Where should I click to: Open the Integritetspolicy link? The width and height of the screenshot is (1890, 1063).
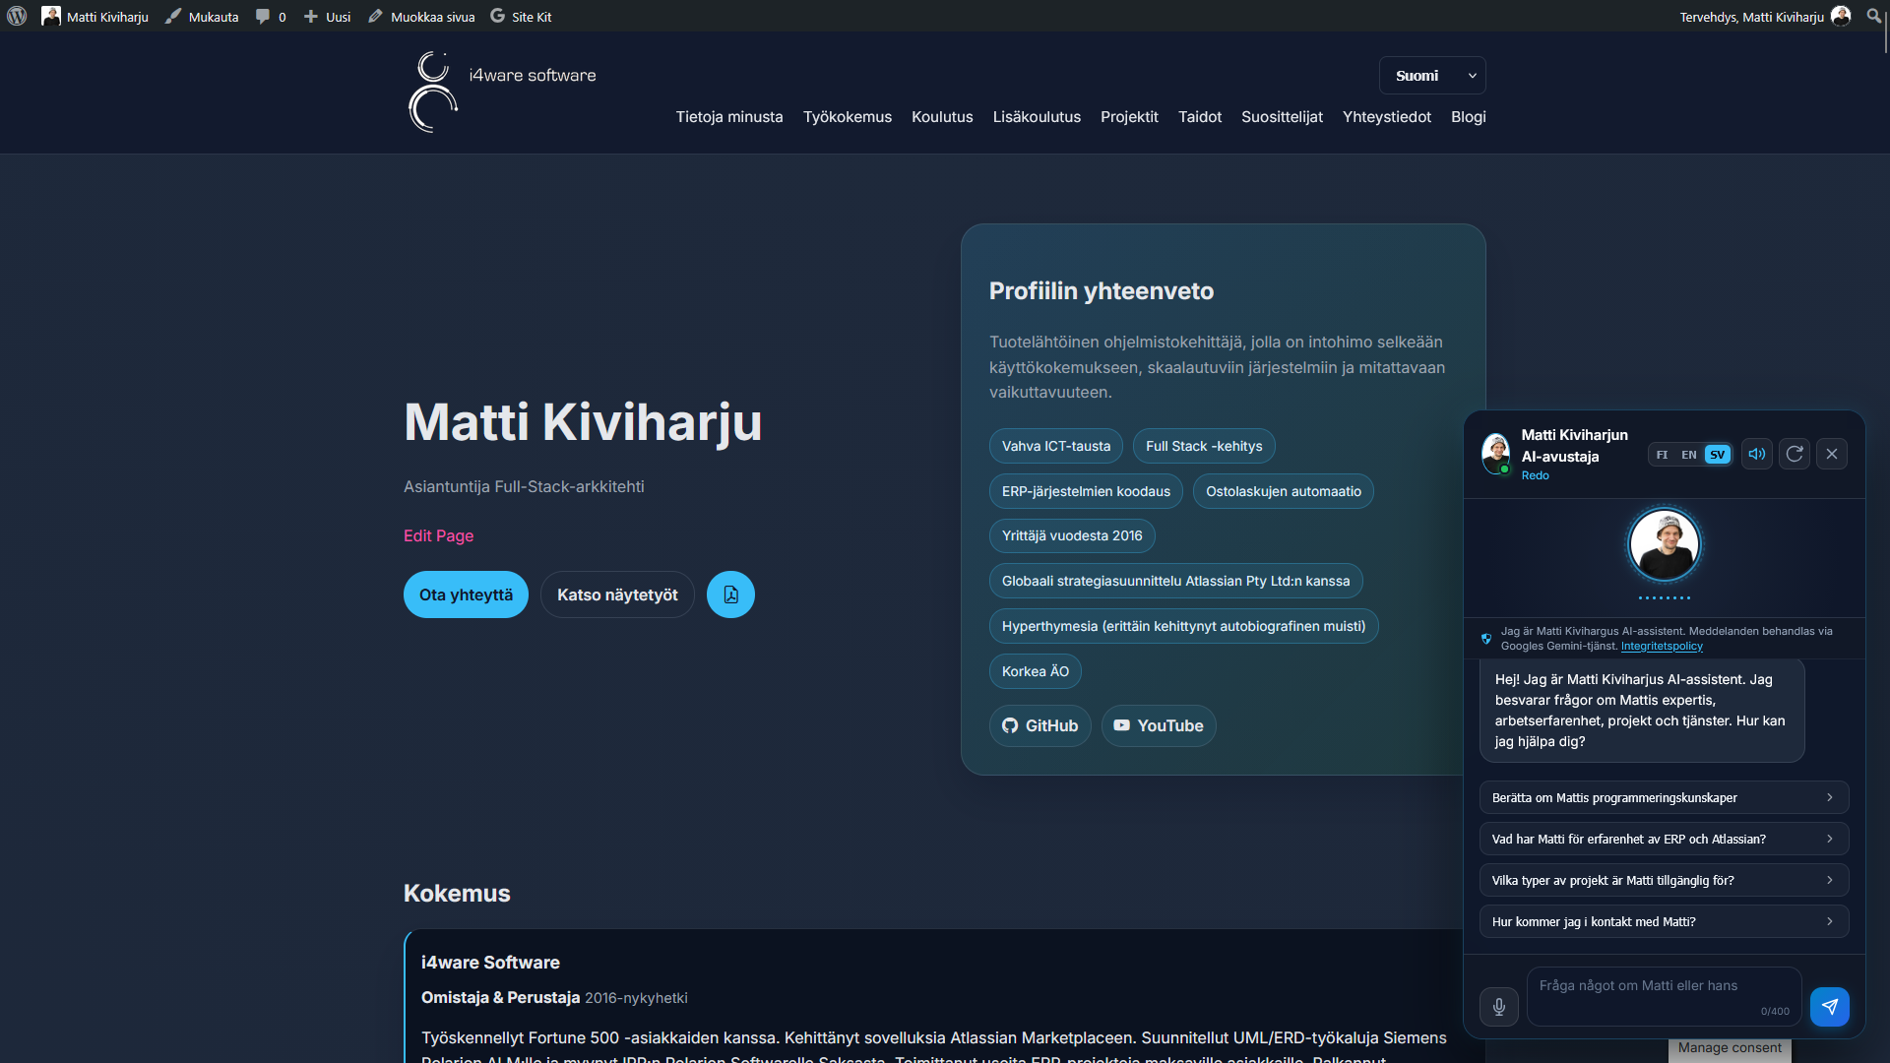pos(1662,646)
